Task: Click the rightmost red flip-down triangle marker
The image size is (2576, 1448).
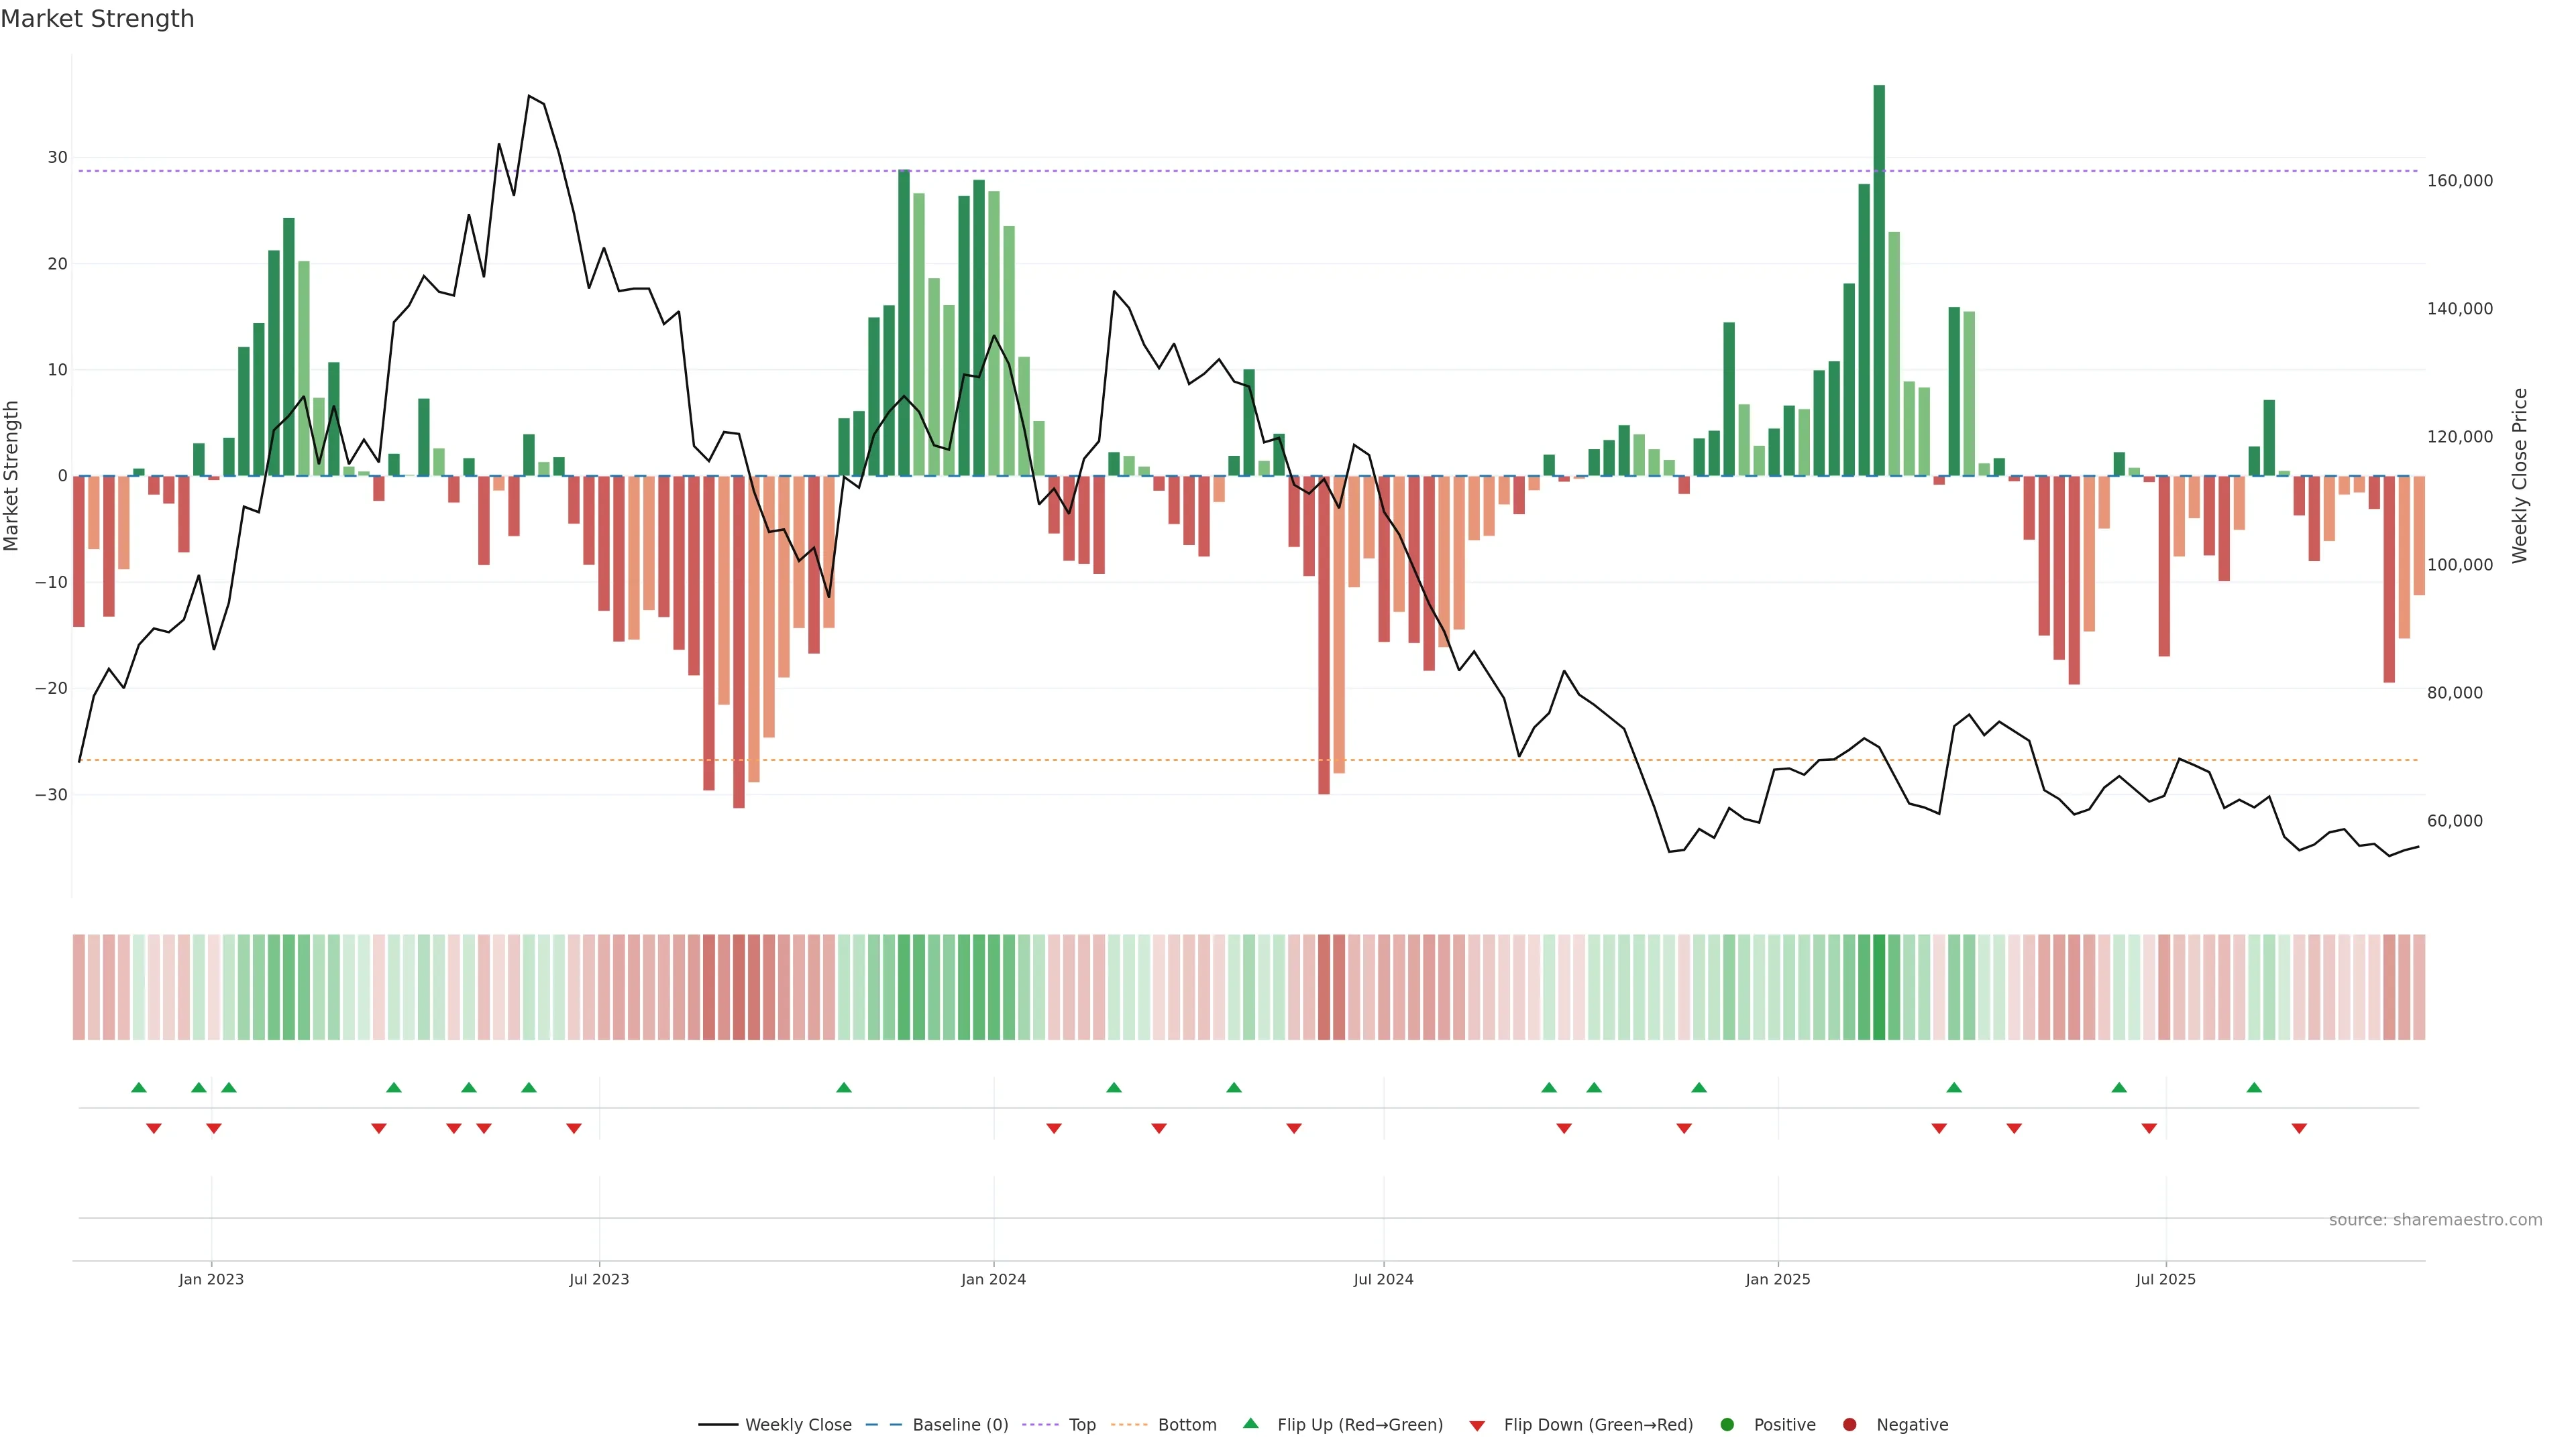Action: click(x=2299, y=1128)
